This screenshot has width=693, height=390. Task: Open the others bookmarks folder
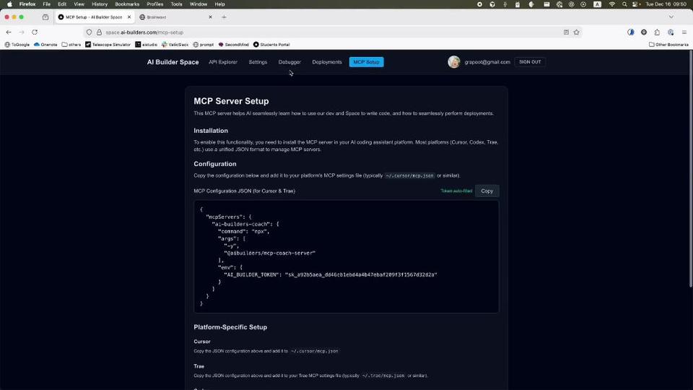pos(71,45)
